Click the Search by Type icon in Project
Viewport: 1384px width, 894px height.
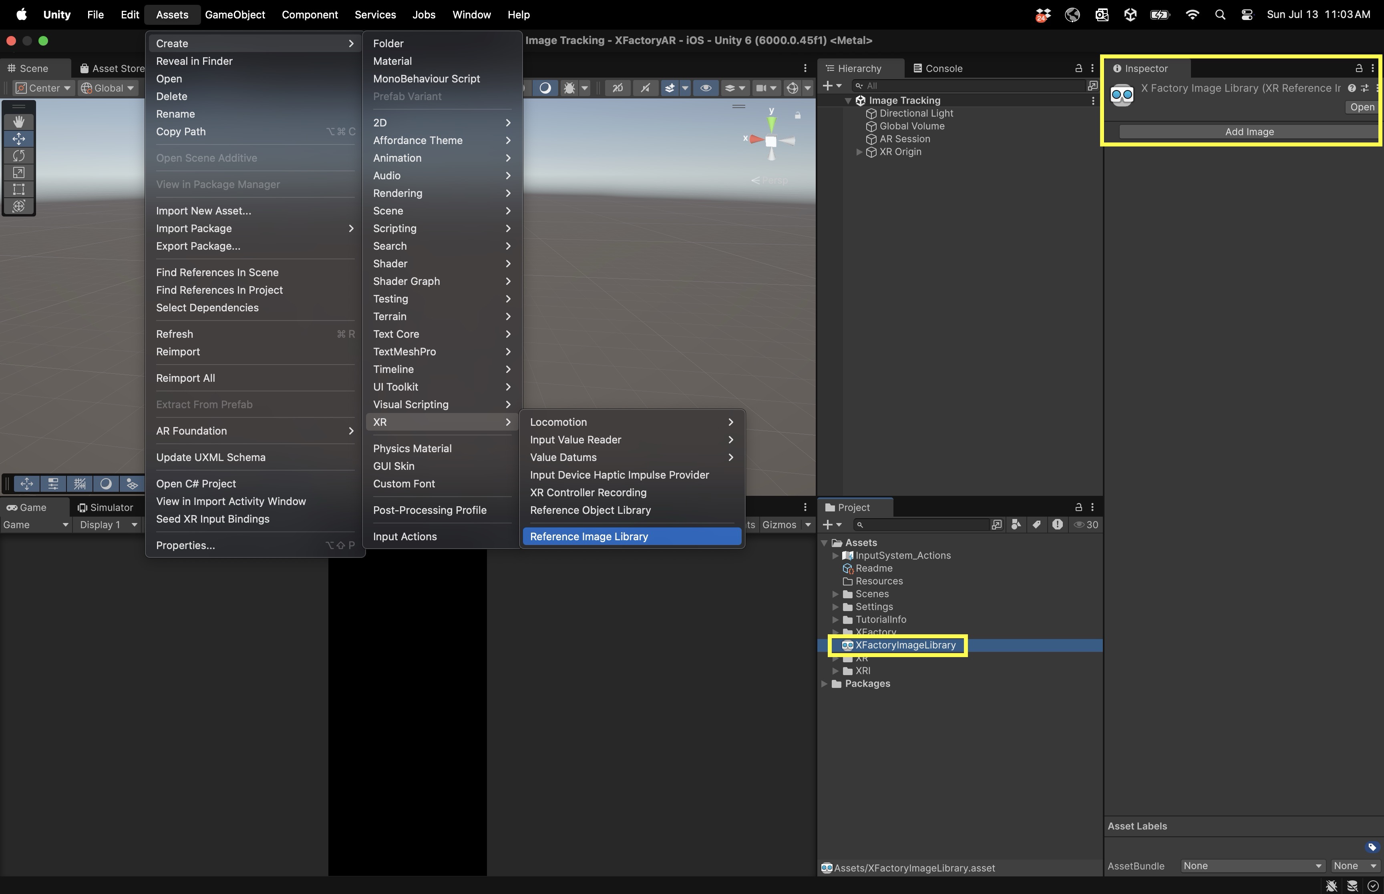[1016, 525]
